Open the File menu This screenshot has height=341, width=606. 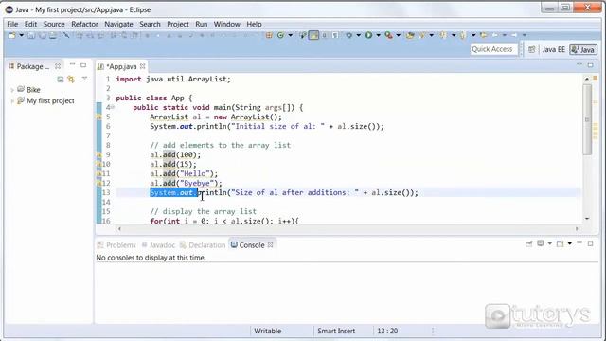pyautogui.click(x=12, y=24)
